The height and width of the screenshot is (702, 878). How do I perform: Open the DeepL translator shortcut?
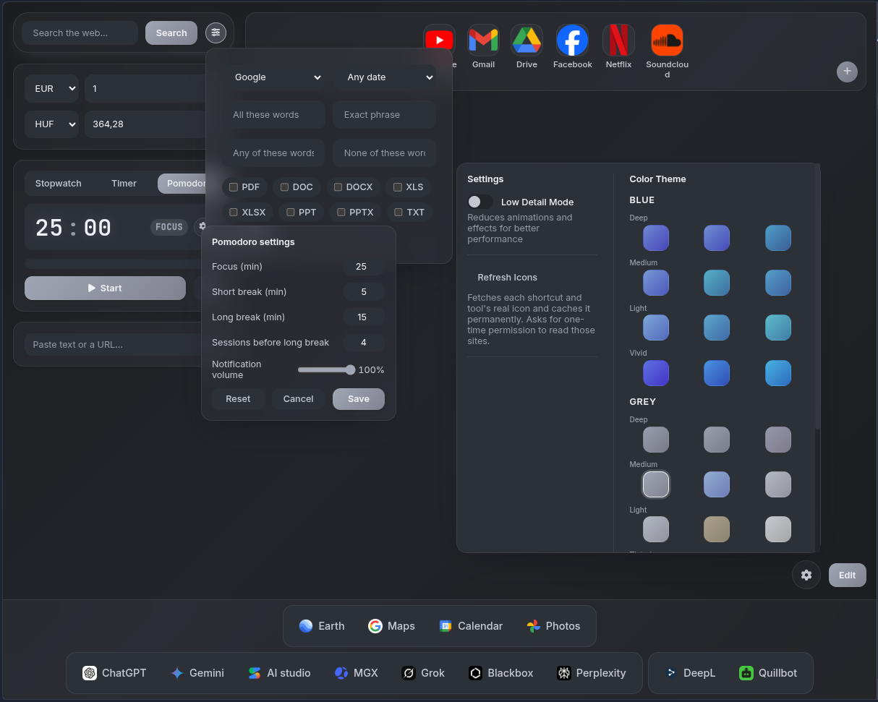click(690, 673)
